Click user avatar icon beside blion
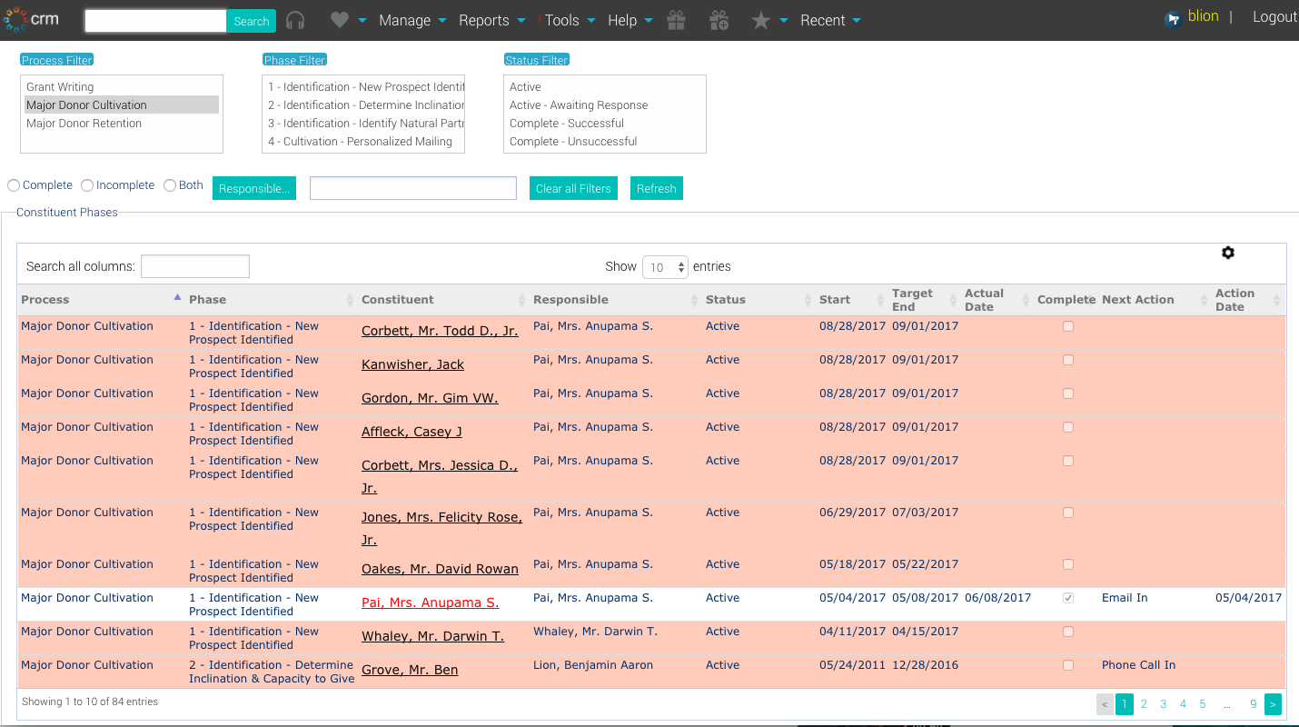The image size is (1299, 727). (1173, 18)
